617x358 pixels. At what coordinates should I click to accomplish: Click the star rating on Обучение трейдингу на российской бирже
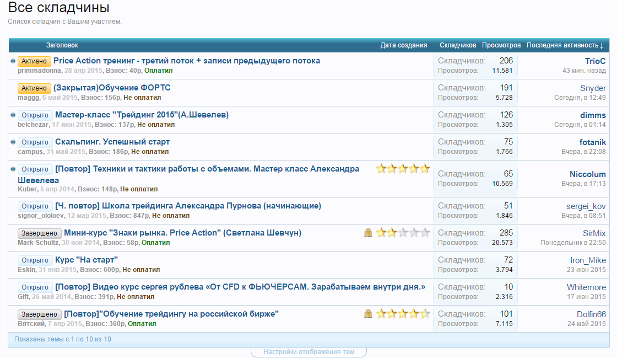tap(403, 314)
